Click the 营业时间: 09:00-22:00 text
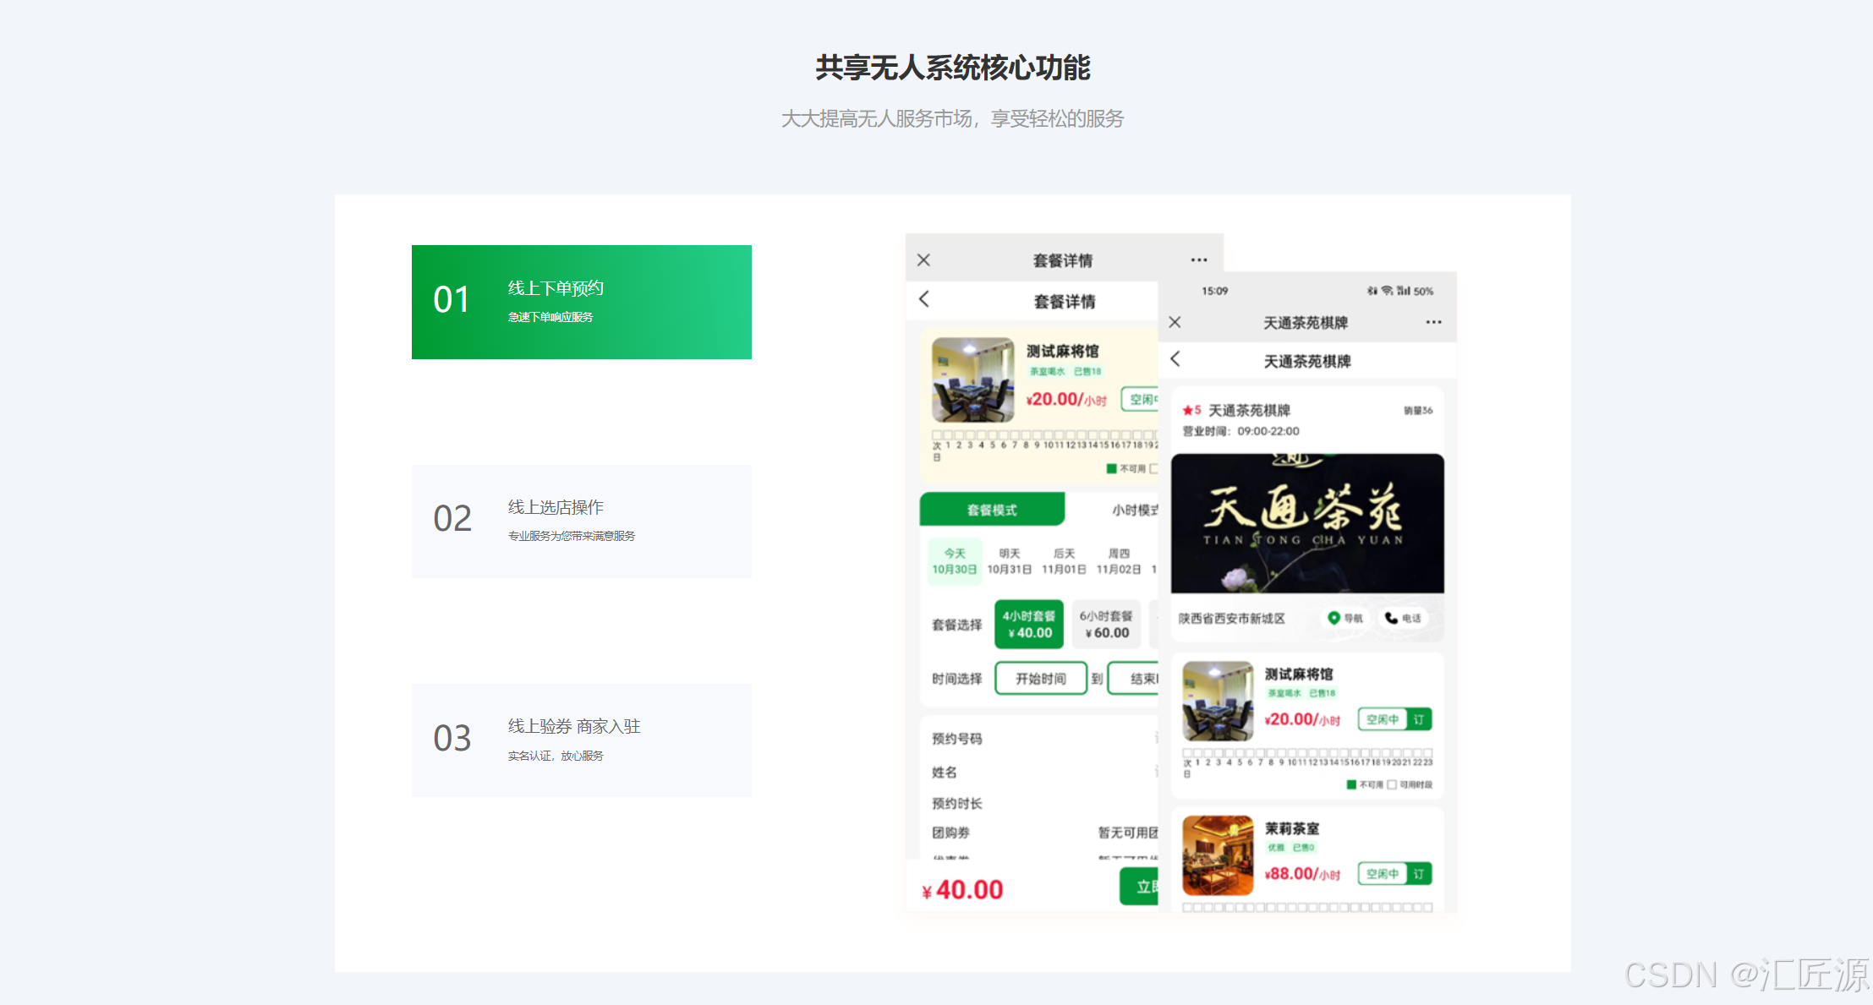 pos(1240,431)
